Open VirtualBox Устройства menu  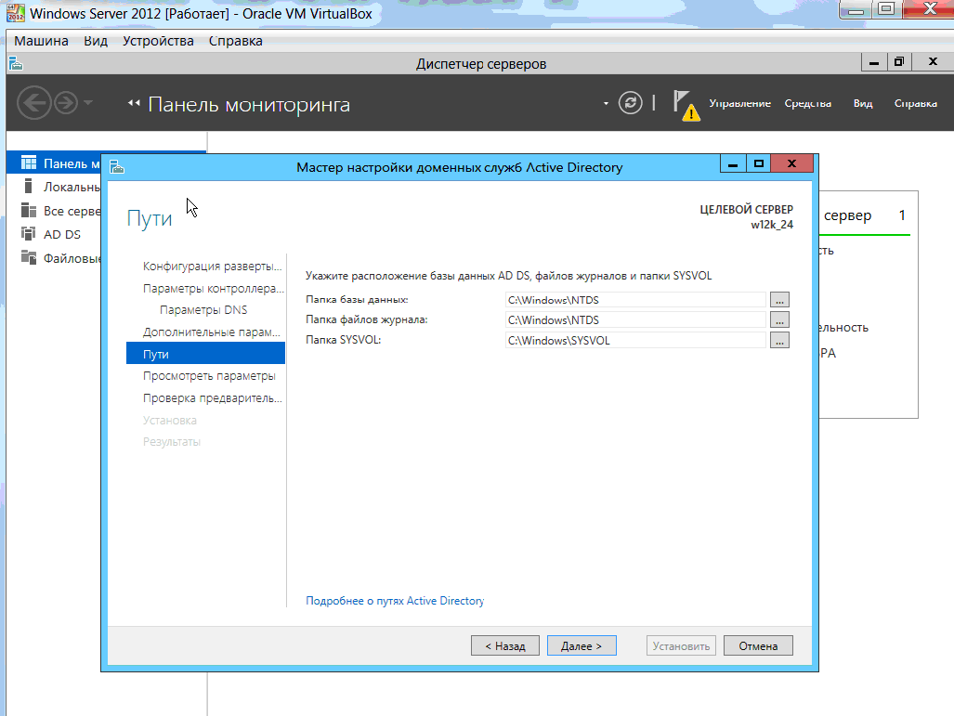click(x=158, y=41)
